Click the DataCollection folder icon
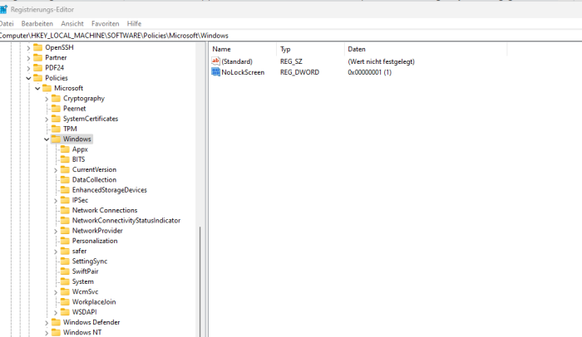Image resolution: width=582 pixels, height=337 pixels. click(x=65, y=179)
